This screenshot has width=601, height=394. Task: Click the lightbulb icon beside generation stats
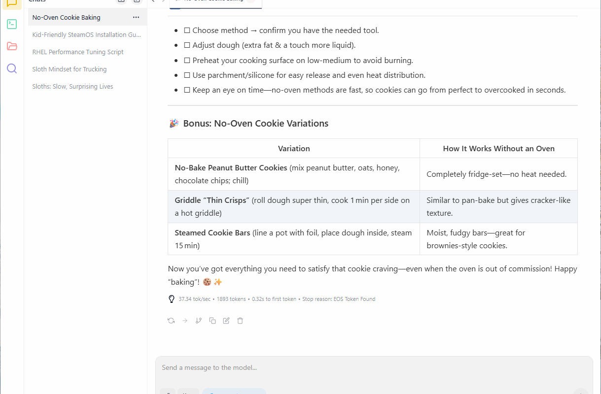pos(172,299)
